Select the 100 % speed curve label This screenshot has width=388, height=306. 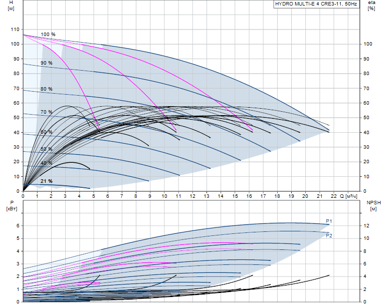(x=48, y=35)
